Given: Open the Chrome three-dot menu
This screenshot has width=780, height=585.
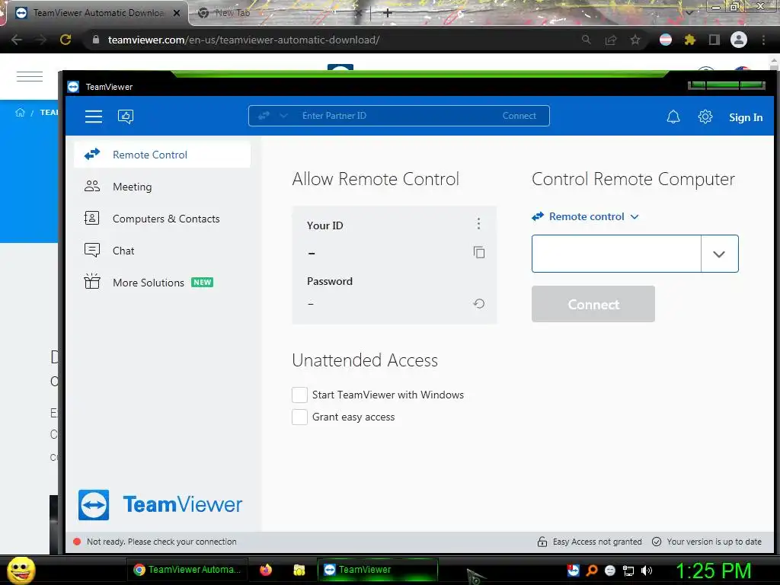Looking at the screenshot, I should [763, 40].
